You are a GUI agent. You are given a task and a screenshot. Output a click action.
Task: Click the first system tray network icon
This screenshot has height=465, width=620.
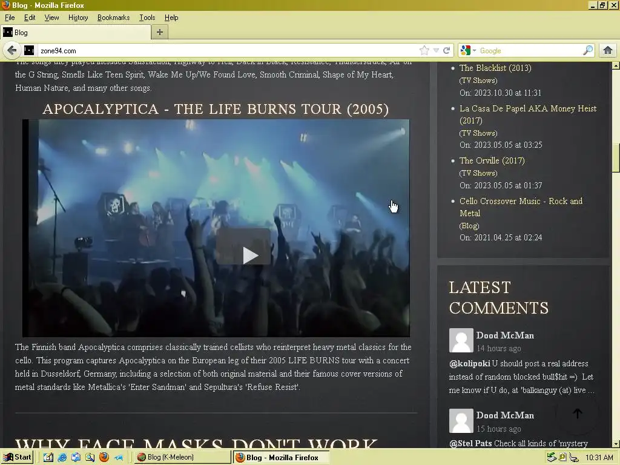click(552, 457)
